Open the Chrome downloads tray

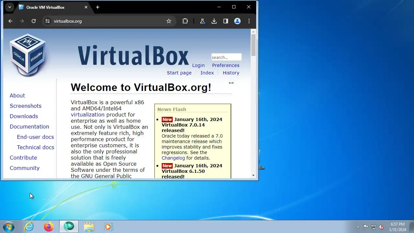[x=214, y=21]
